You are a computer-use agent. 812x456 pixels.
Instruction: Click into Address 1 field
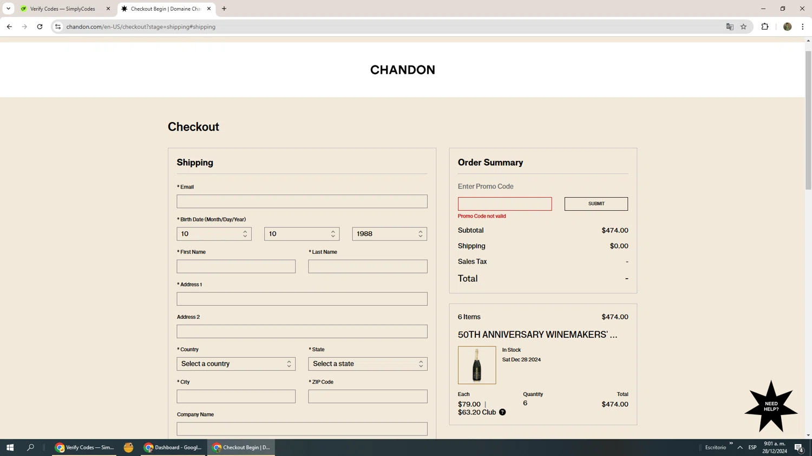pos(302,299)
